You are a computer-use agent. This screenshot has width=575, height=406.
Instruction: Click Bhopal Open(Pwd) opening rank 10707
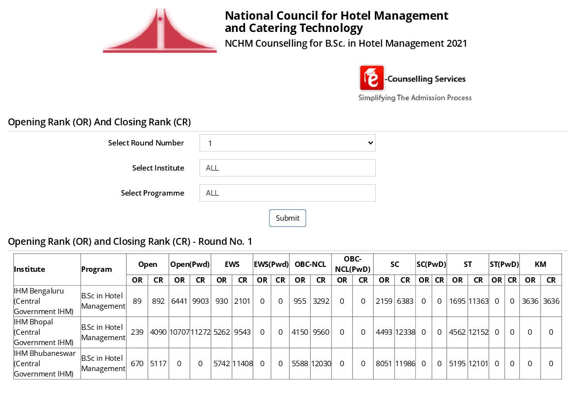180,332
